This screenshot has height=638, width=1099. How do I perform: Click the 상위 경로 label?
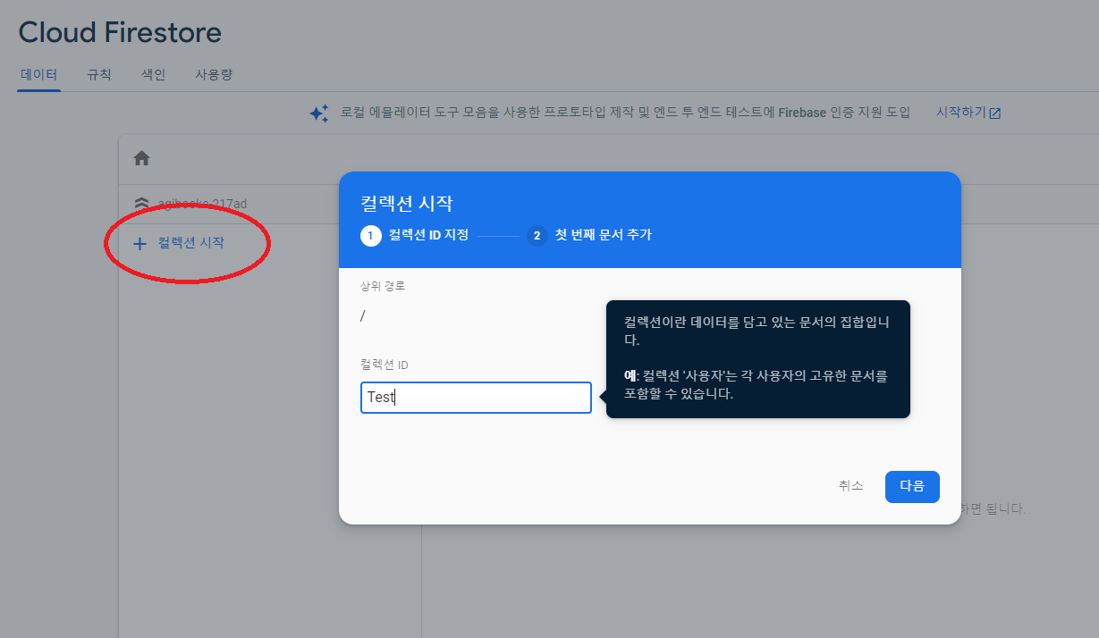[383, 286]
